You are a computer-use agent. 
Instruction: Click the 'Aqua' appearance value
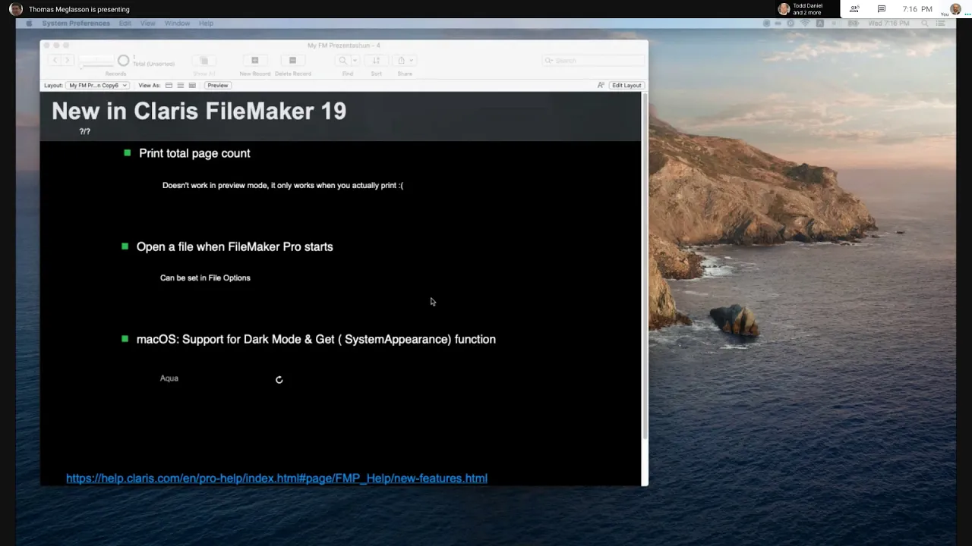coord(169,378)
